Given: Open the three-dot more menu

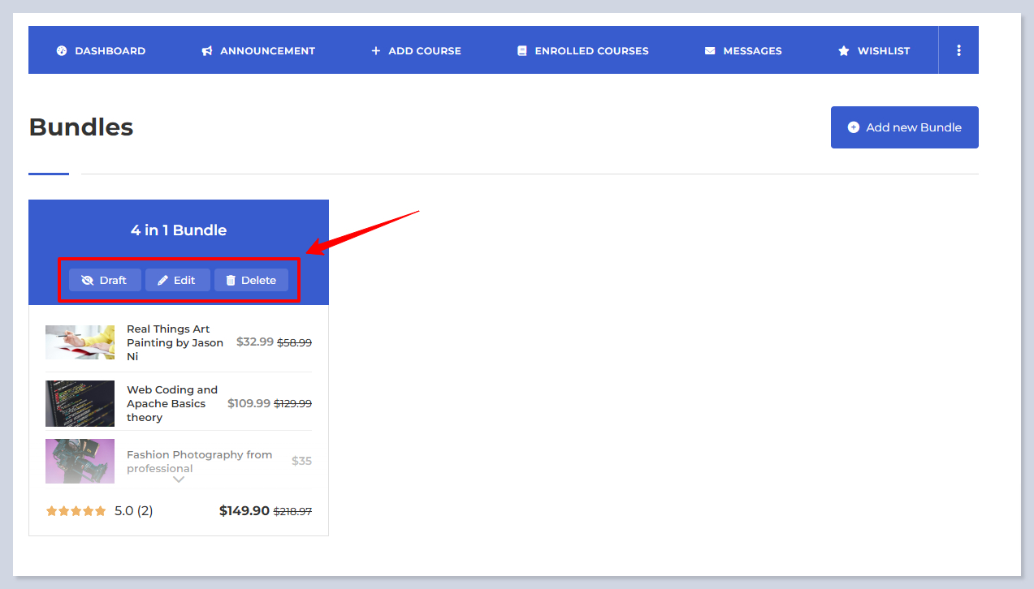Looking at the screenshot, I should (958, 50).
